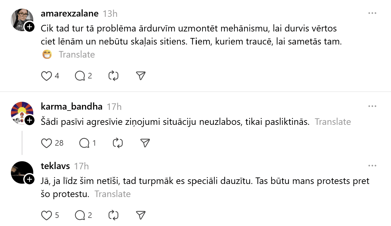The width and height of the screenshot is (391, 226).
Task: Like karma_bandha's post with the heart icon
Action: coord(47,143)
